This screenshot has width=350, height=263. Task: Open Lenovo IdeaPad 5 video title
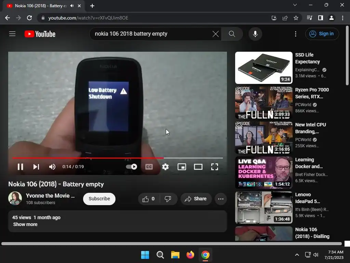(x=307, y=198)
